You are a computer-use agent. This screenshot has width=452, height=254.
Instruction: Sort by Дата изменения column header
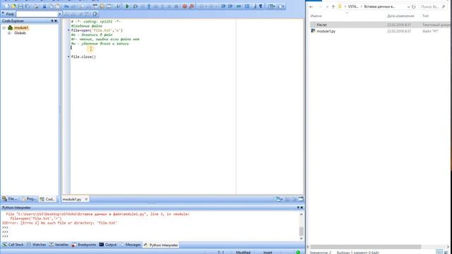[x=400, y=16]
